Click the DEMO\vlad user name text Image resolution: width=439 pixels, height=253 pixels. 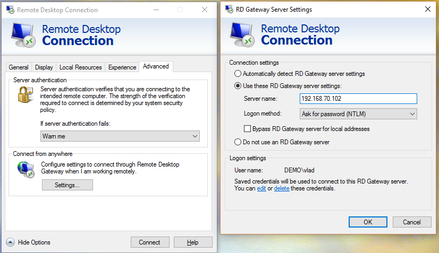click(x=299, y=170)
